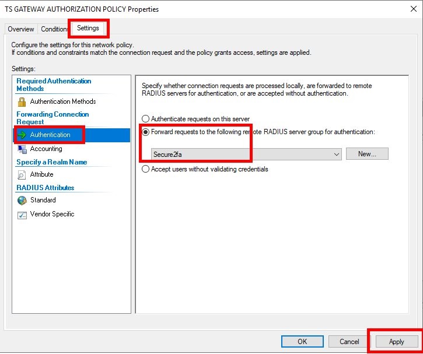Screen dimensions: 423x354
Task: Confirm with the OK button
Action: pyautogui.click(x=302, y=341)
